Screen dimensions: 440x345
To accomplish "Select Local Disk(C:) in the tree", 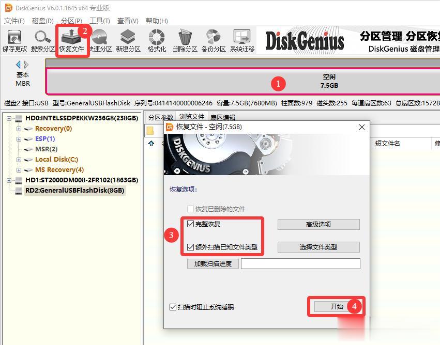I will (x=57, y=159).
